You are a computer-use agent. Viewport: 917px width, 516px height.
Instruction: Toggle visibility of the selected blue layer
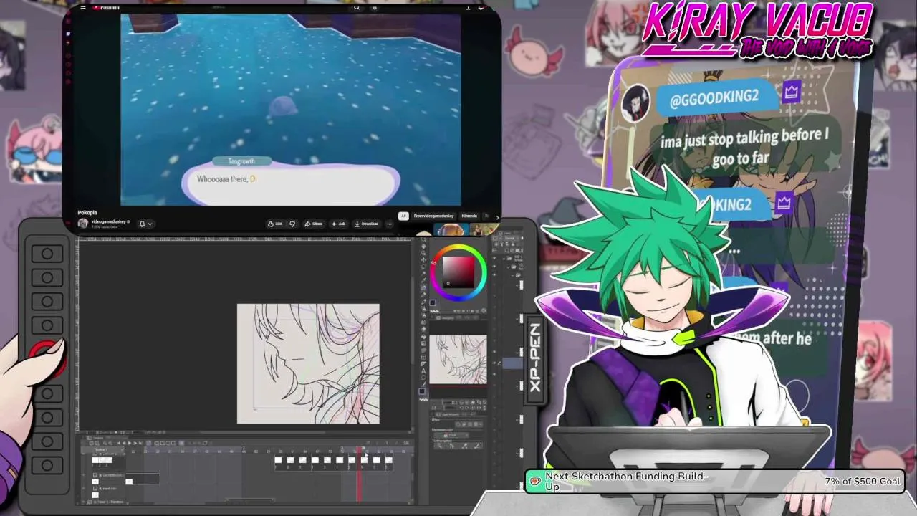(494, 363)
